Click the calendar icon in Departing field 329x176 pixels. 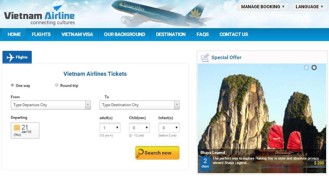coord(17,127)
